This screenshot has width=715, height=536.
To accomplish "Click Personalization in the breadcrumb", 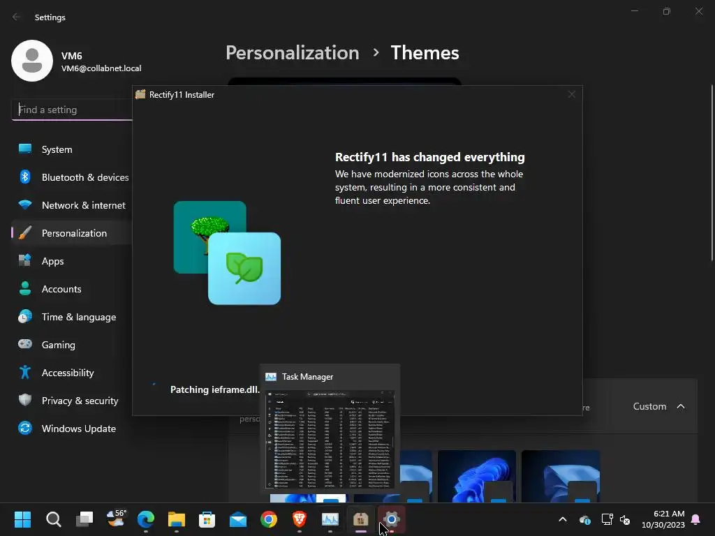I will coord(293,53).
